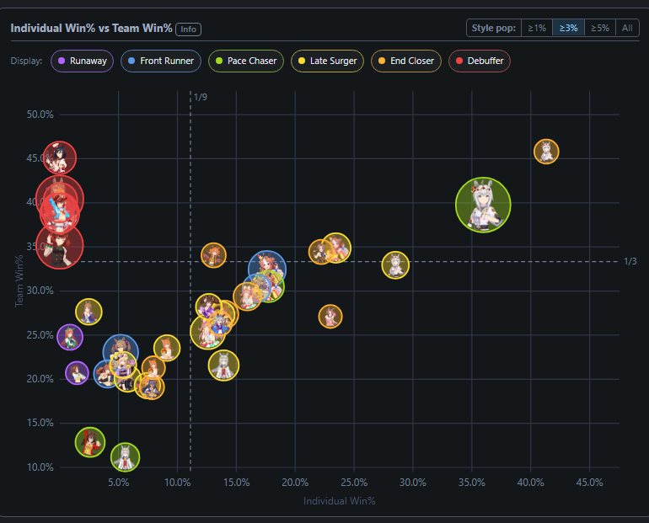This screenshot has width=649, height=523.
Task: Click the Team Win% axis title
Action: point(19,281)
